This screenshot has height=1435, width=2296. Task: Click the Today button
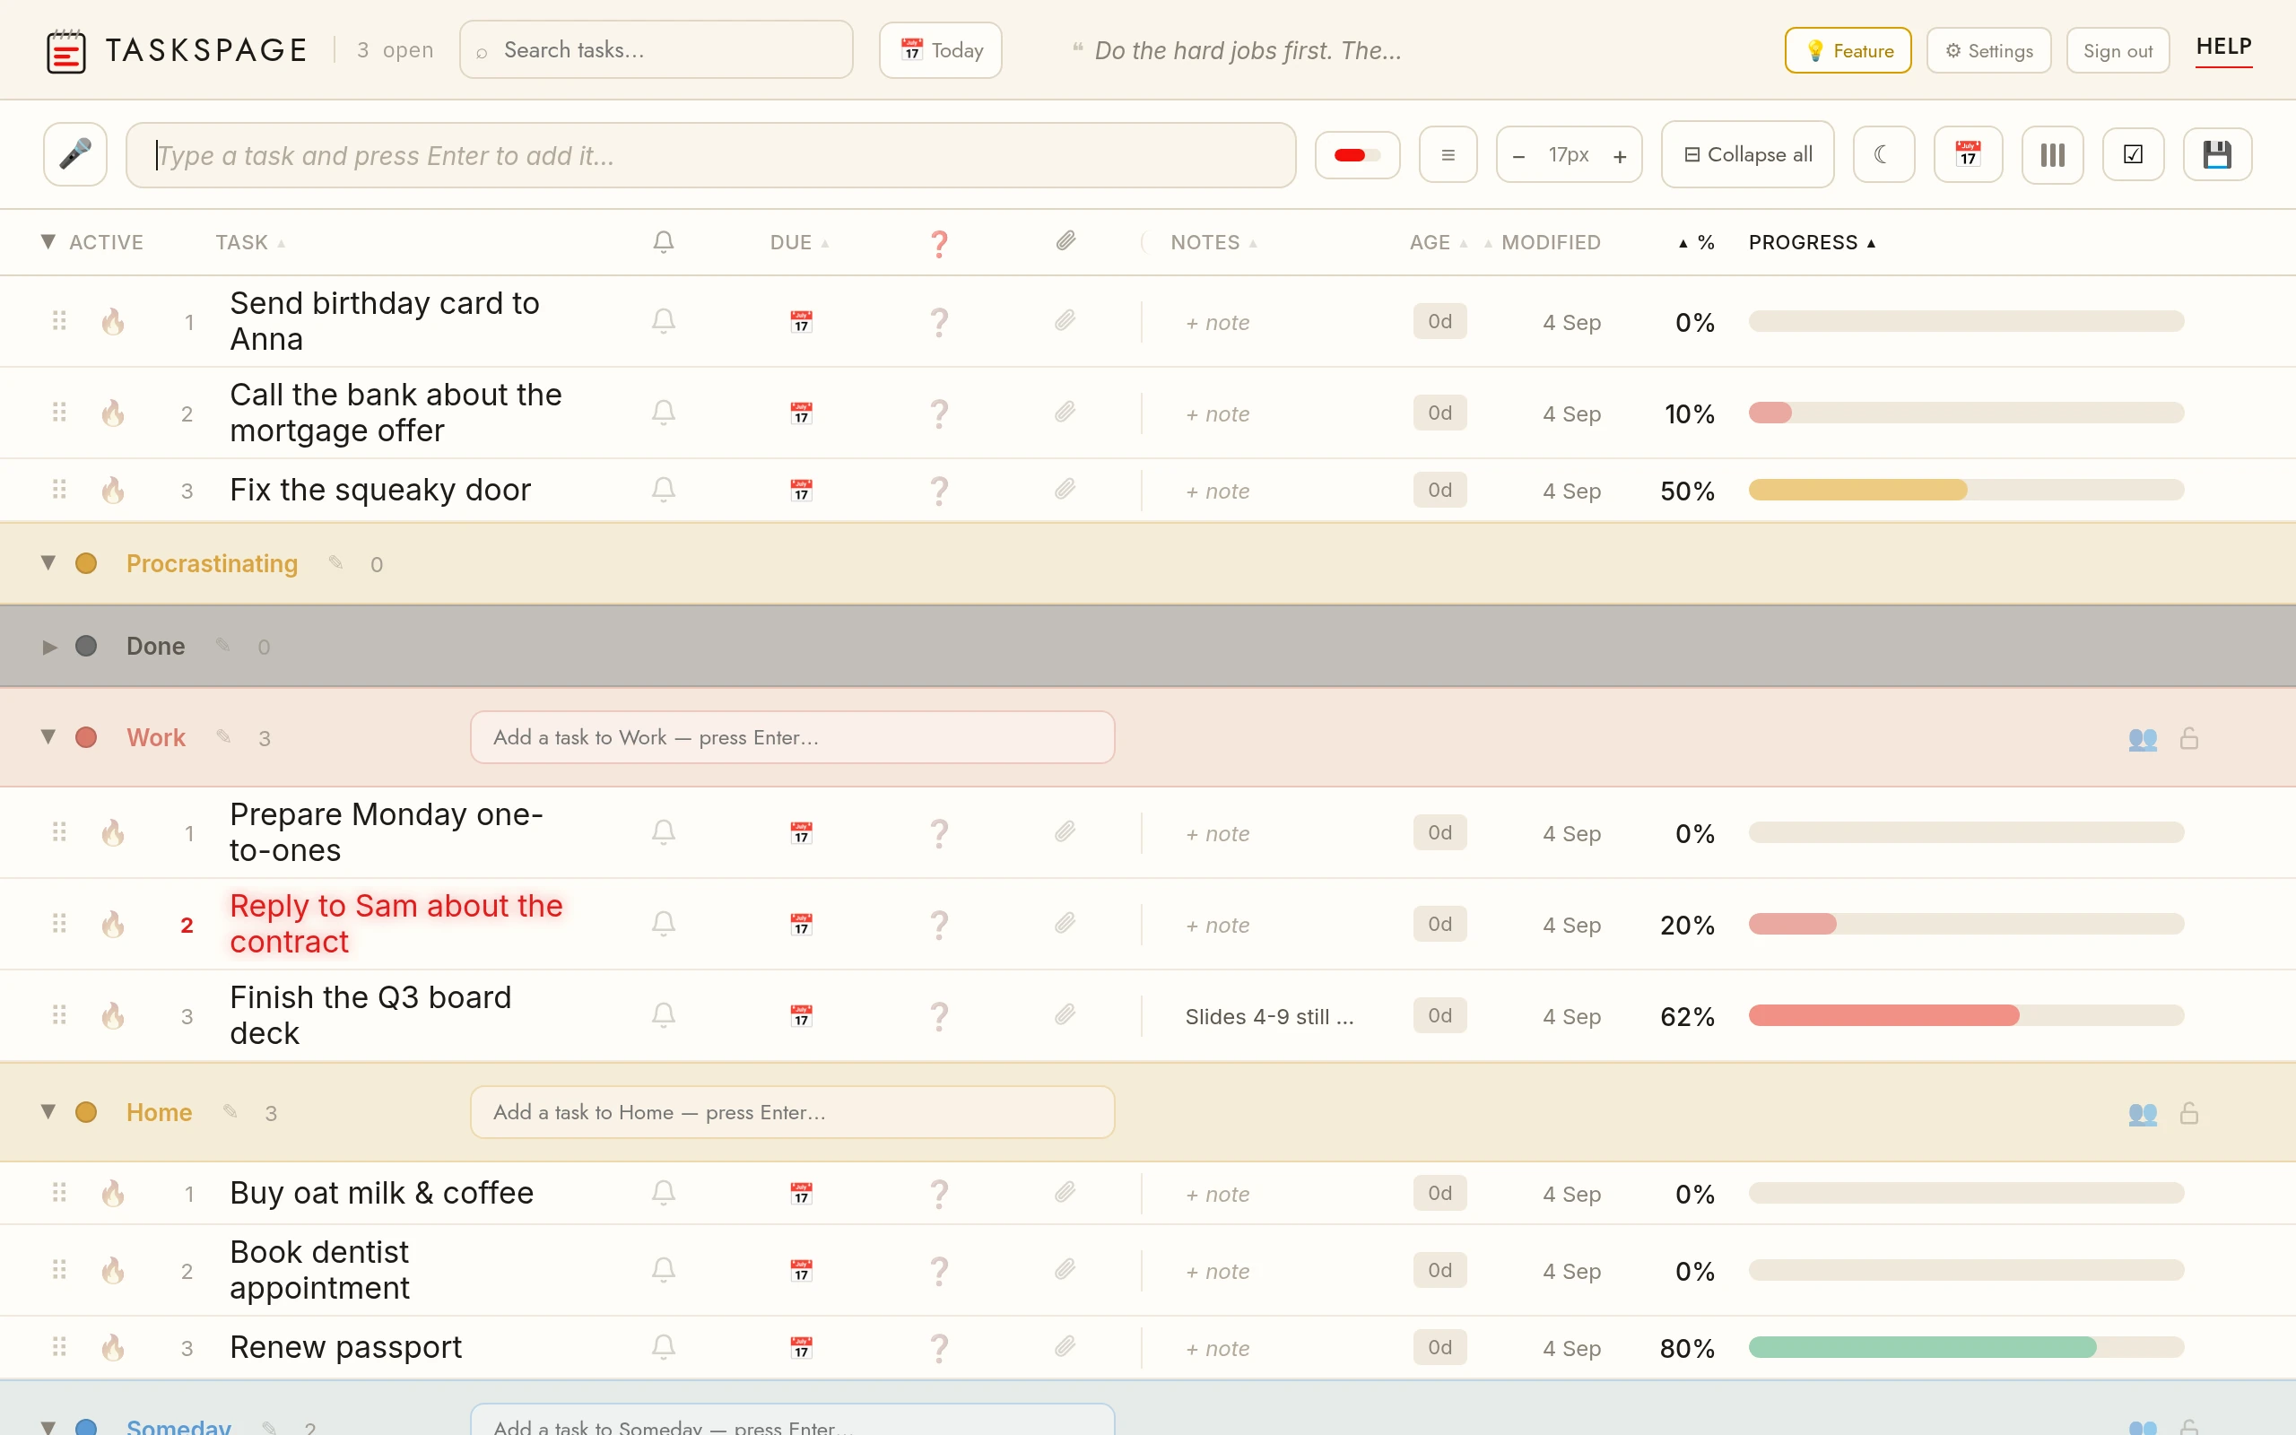click(x=940, y=50)
